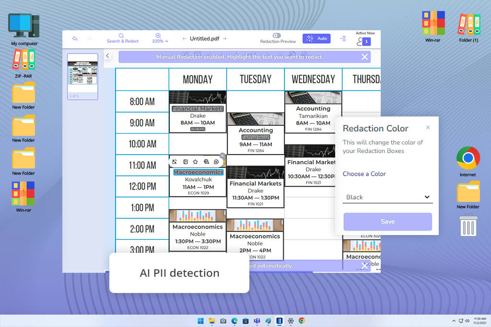Image resolution: width=491 pixels, height=327 pixels.
Task: Click the AI PII detection label
Action: pyautogui.click(x=179, y=273)
